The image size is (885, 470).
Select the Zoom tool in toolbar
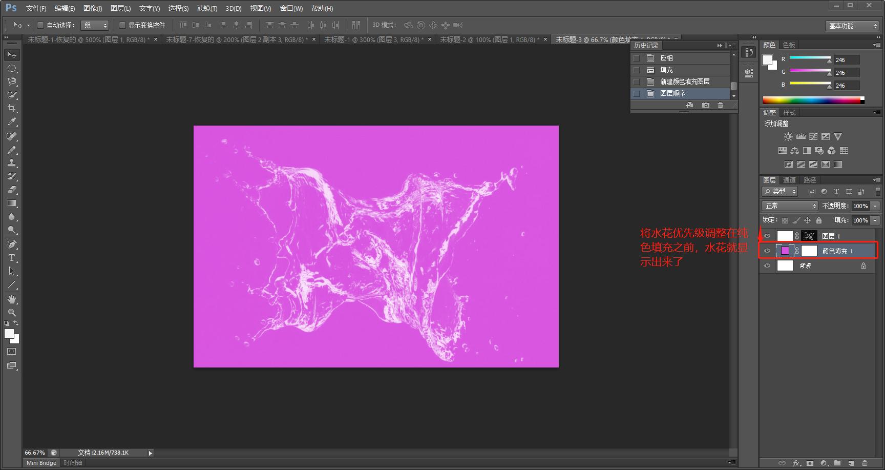tap(12, 312)
